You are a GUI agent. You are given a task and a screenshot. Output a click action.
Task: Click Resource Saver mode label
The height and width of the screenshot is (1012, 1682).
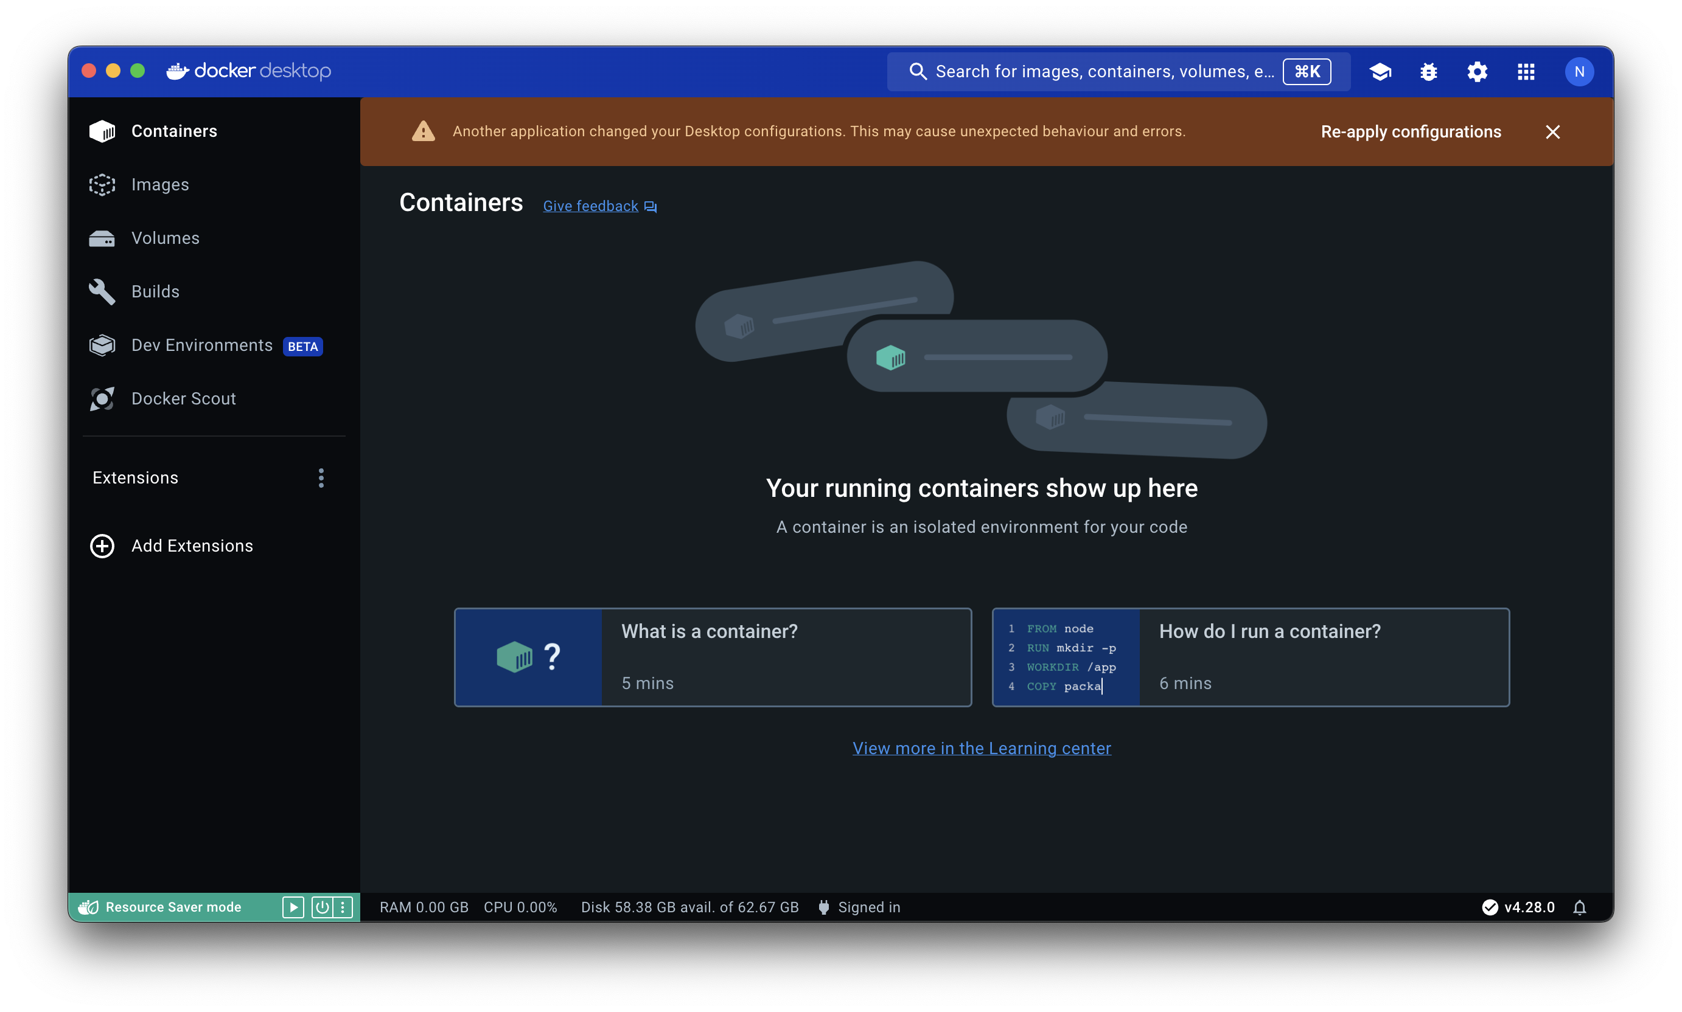tap(173, 907)
